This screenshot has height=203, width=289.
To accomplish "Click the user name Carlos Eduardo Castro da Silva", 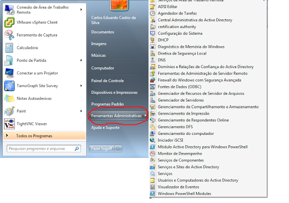I will click(113, 20).
